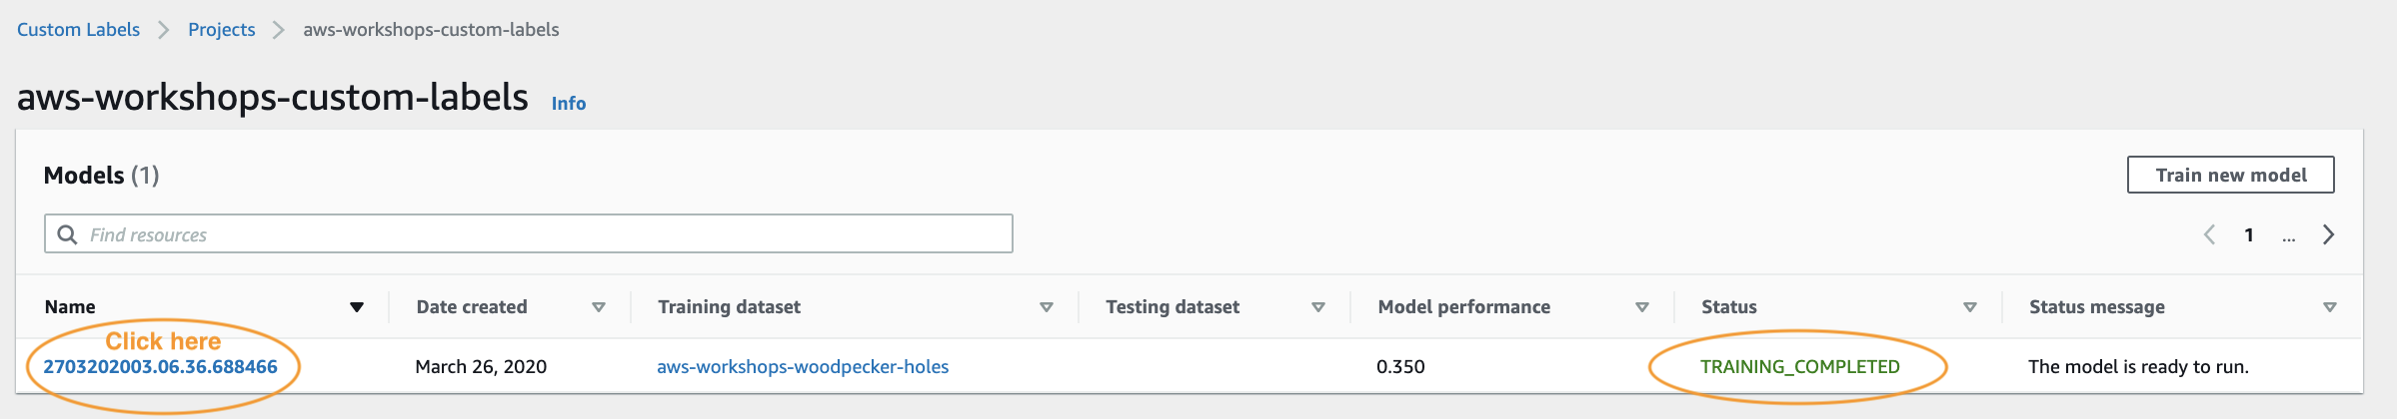Click the search magnifier icon
The image size is (2397, 419).
(67, 234)
